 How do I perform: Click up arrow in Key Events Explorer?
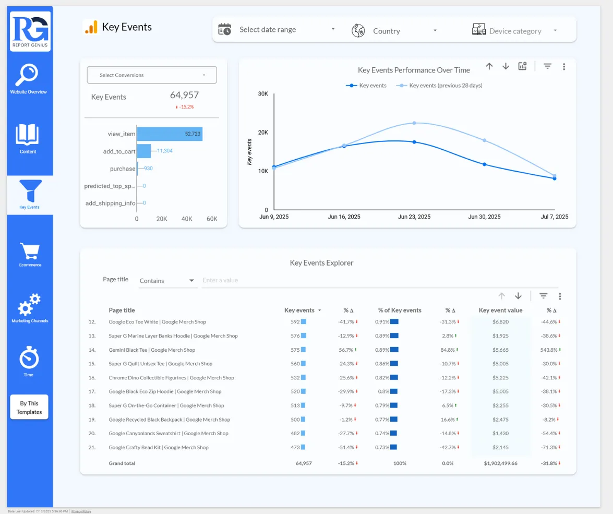tap(501, 296)
